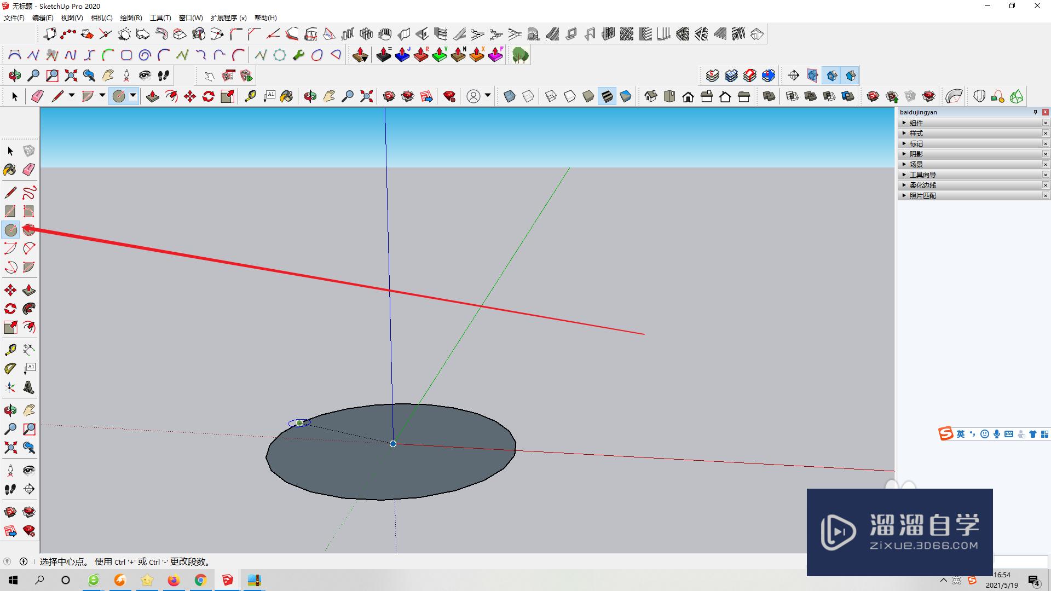Toggle X-Ray face style
Viewport: 1051px width, 591px height.
[x=510, y=96]
